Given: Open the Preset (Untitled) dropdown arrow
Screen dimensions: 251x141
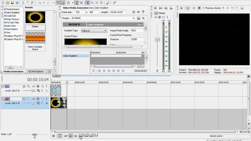Looking at the screenshot, I should point(133,18).
